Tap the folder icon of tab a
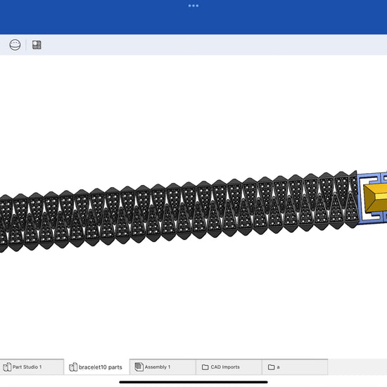Image resolution: width=387 pixels, height=387 pixels. [x=271, y=367]
